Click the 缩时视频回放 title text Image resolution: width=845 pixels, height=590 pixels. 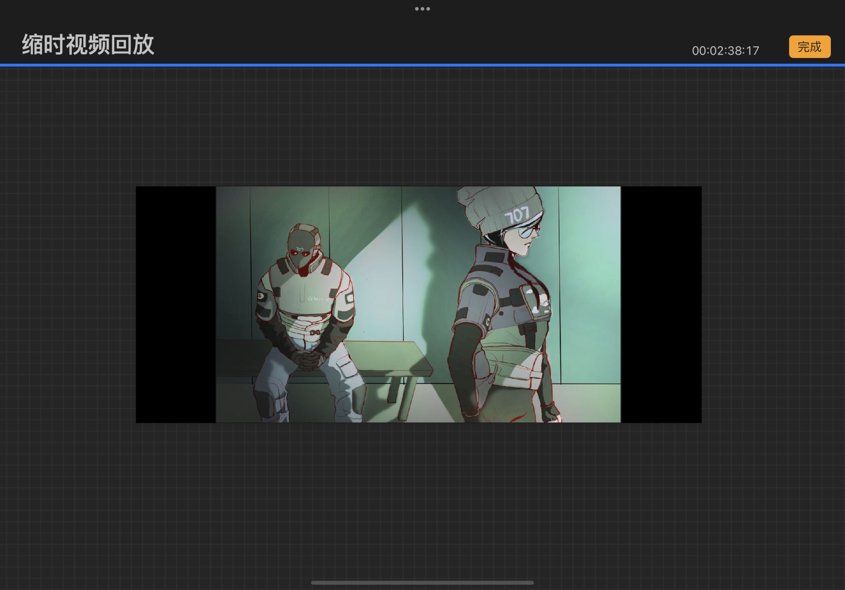(88, 44)
